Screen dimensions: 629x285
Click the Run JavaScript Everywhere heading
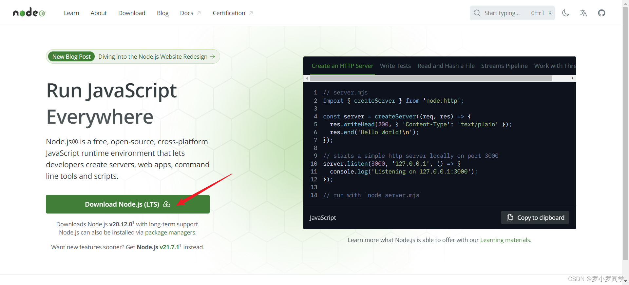pyautogui.click(x=111, y=103)
